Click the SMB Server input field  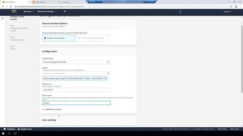click(x=76, y=90)
